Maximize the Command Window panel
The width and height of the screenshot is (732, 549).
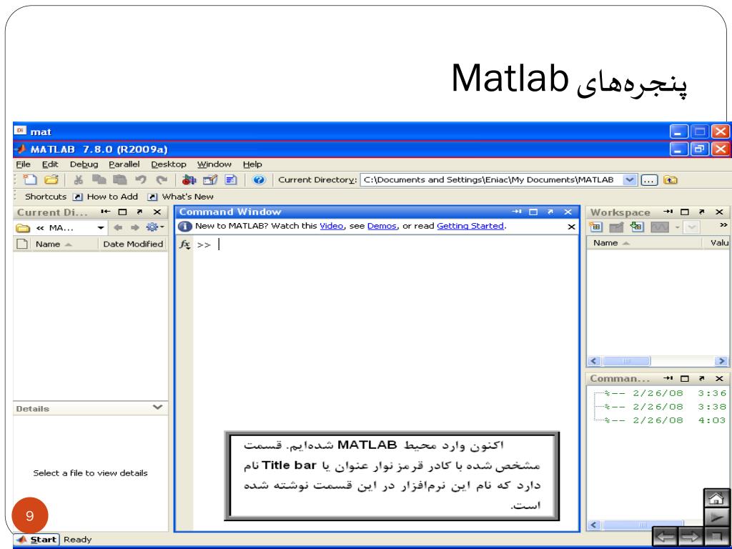click(533, 212)
